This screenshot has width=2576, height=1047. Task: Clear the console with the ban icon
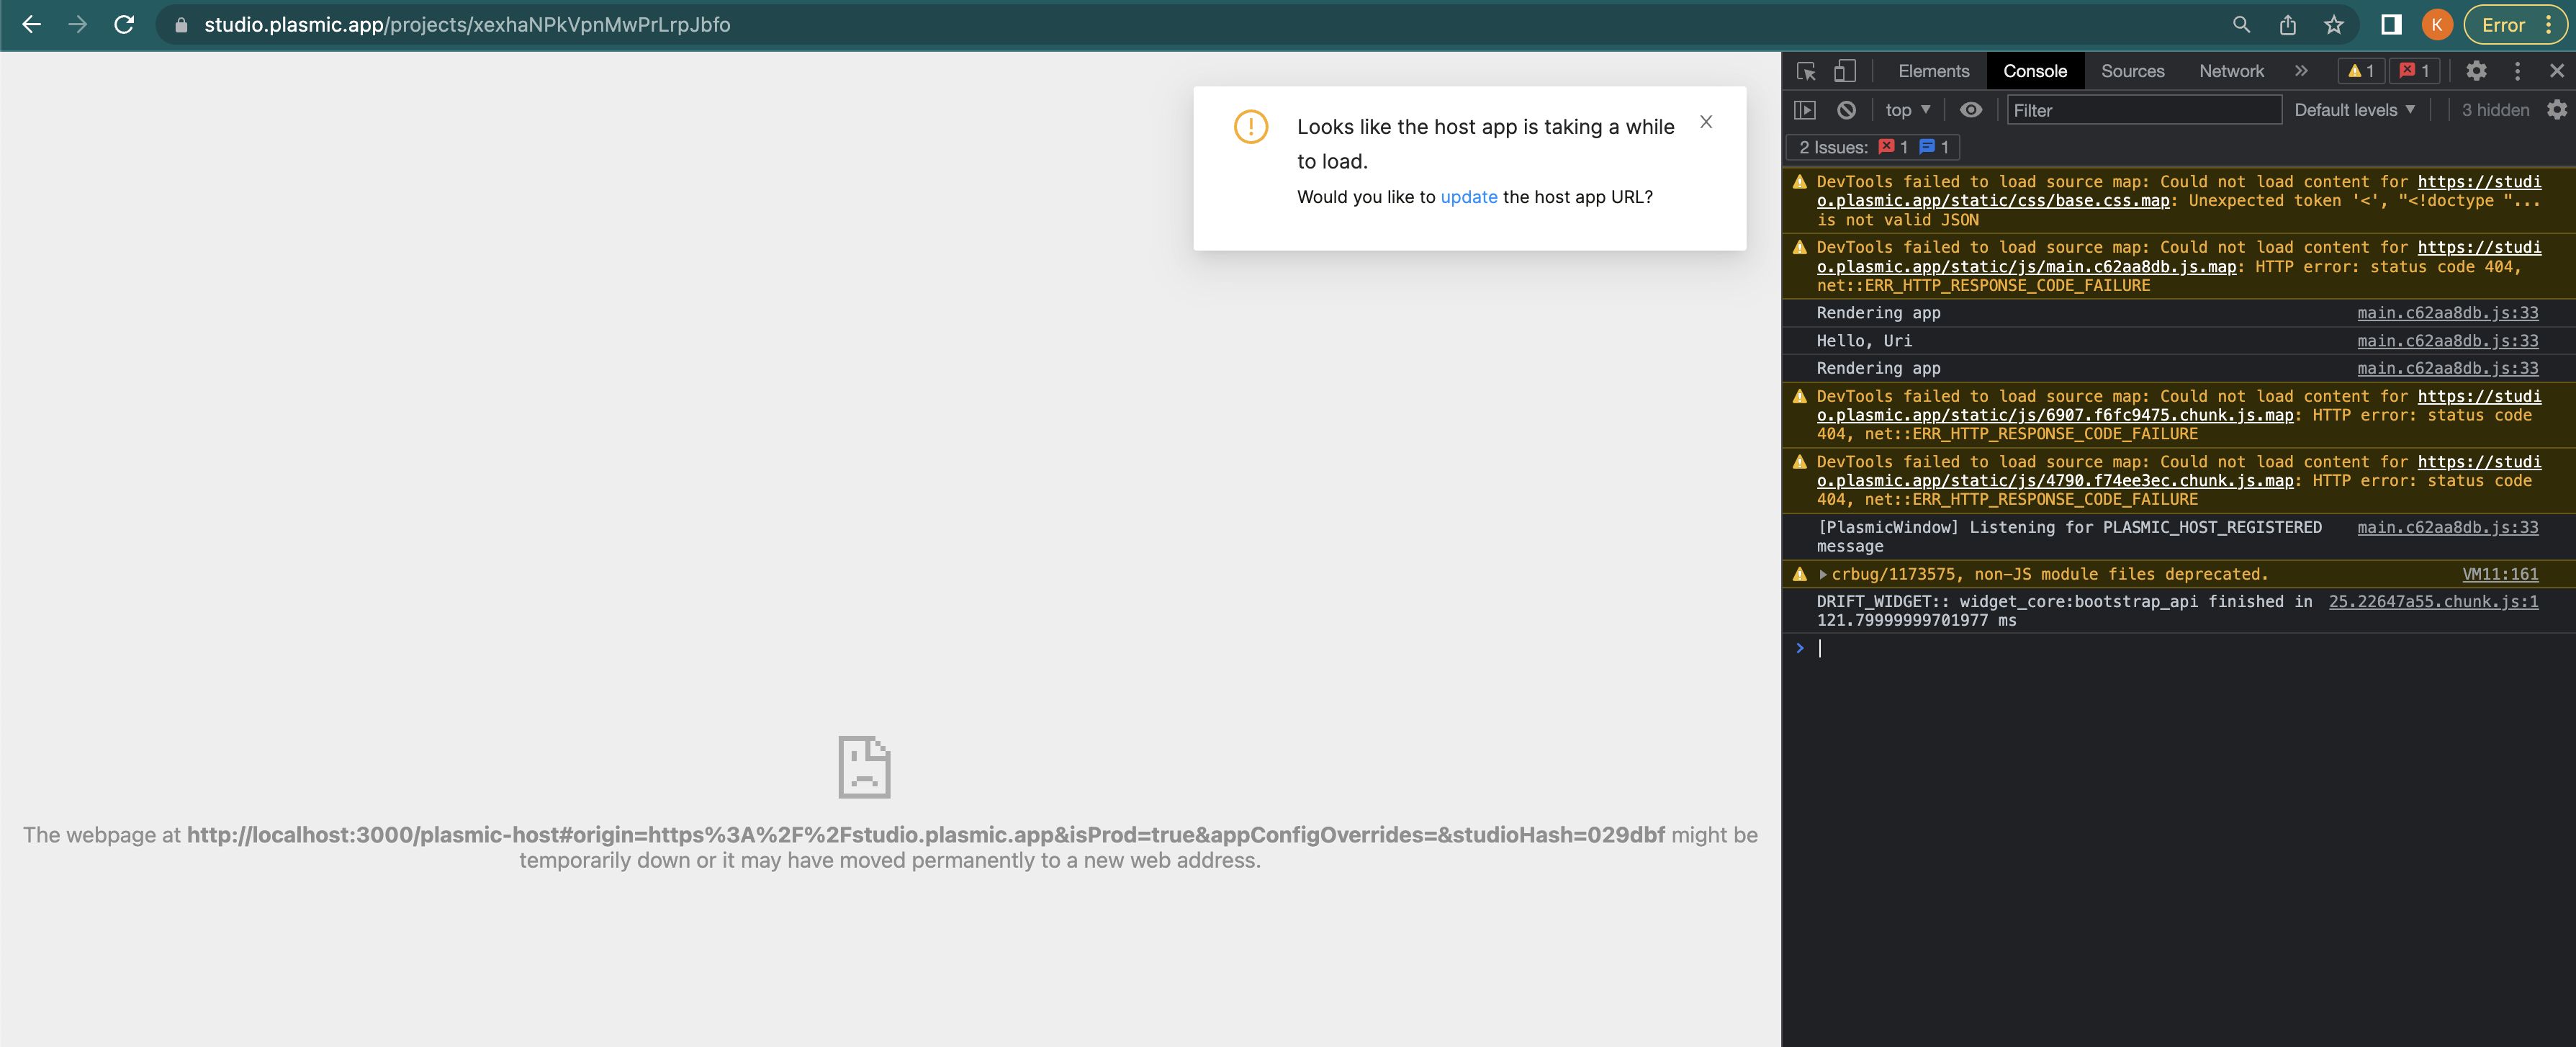coord(1846,110)
